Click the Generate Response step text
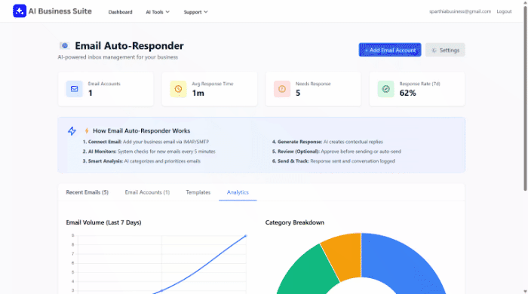The width and height of the screenshot is (528, 294). coord(327,142)
